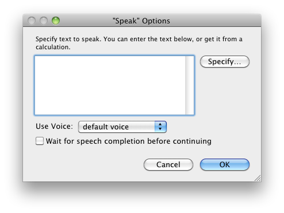The width and height of the screenshot is (284, 213).
Task: Click the "Speak" Options title bar
Action: coord(142,21)
